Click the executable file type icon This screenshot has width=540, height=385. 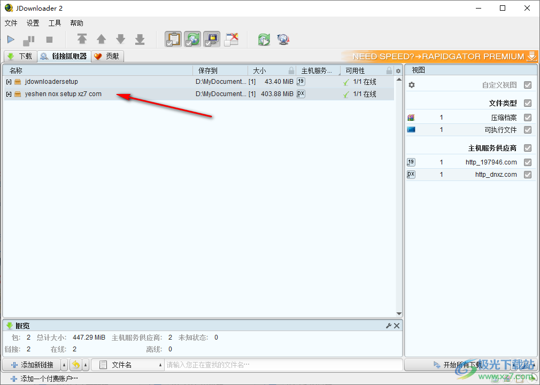411,130
